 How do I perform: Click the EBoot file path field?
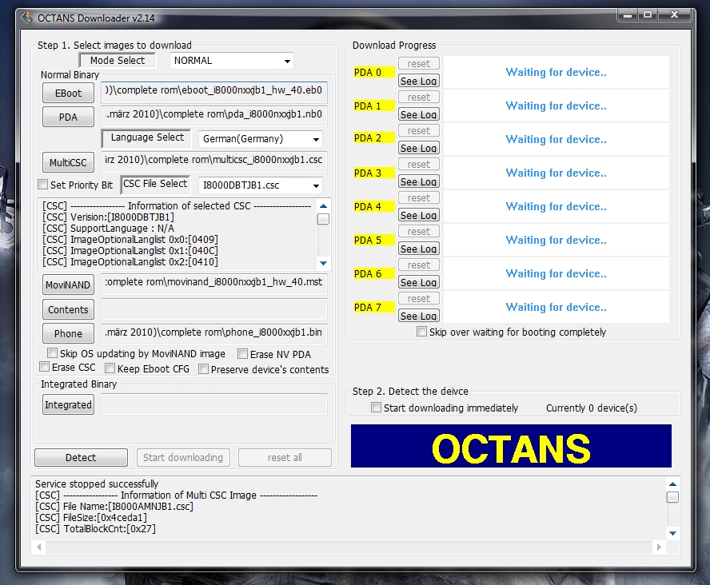point(214,92)
